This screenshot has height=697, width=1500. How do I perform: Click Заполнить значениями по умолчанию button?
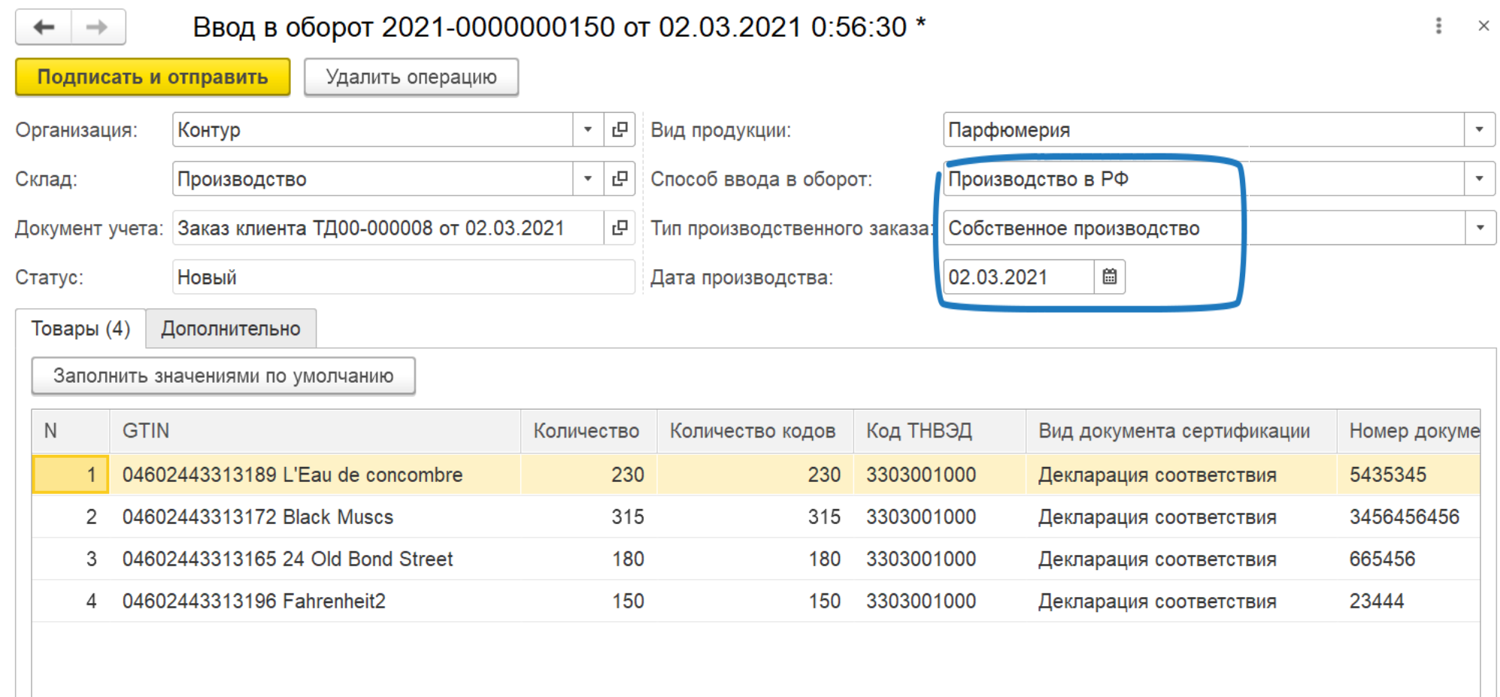(x=223, y=376)
